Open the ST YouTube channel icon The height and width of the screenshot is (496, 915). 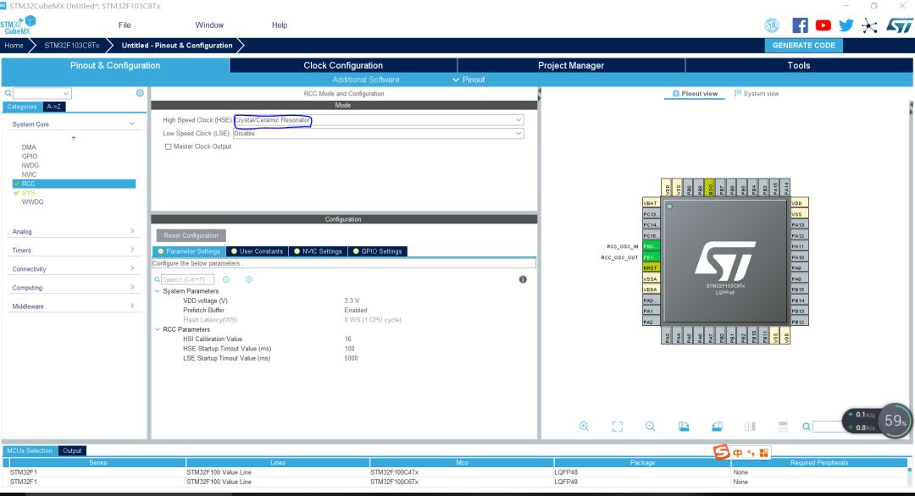click(x=823, y=25)
